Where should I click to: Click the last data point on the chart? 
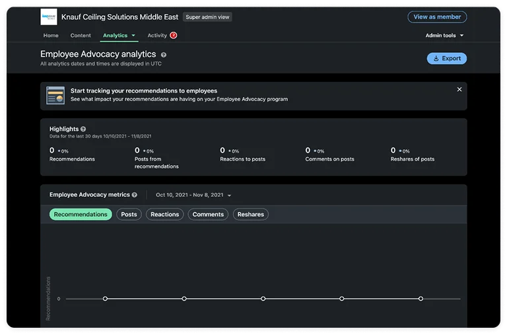(421, 299)
